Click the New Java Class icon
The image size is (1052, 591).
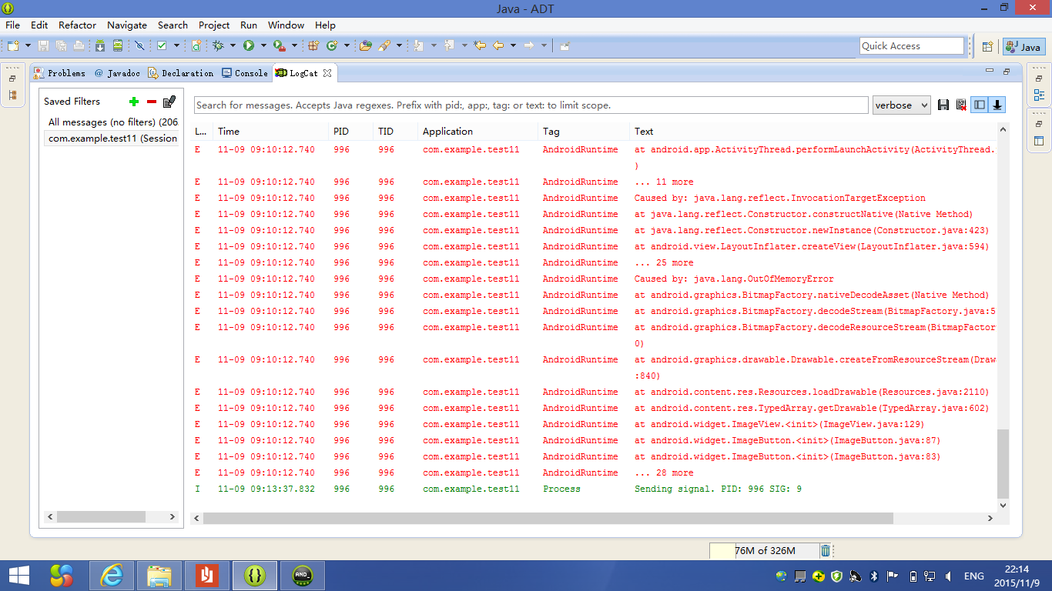click(332, 46)
